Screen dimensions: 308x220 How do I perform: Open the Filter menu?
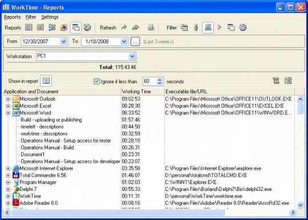pyautogui.click(x=31, y=17)
